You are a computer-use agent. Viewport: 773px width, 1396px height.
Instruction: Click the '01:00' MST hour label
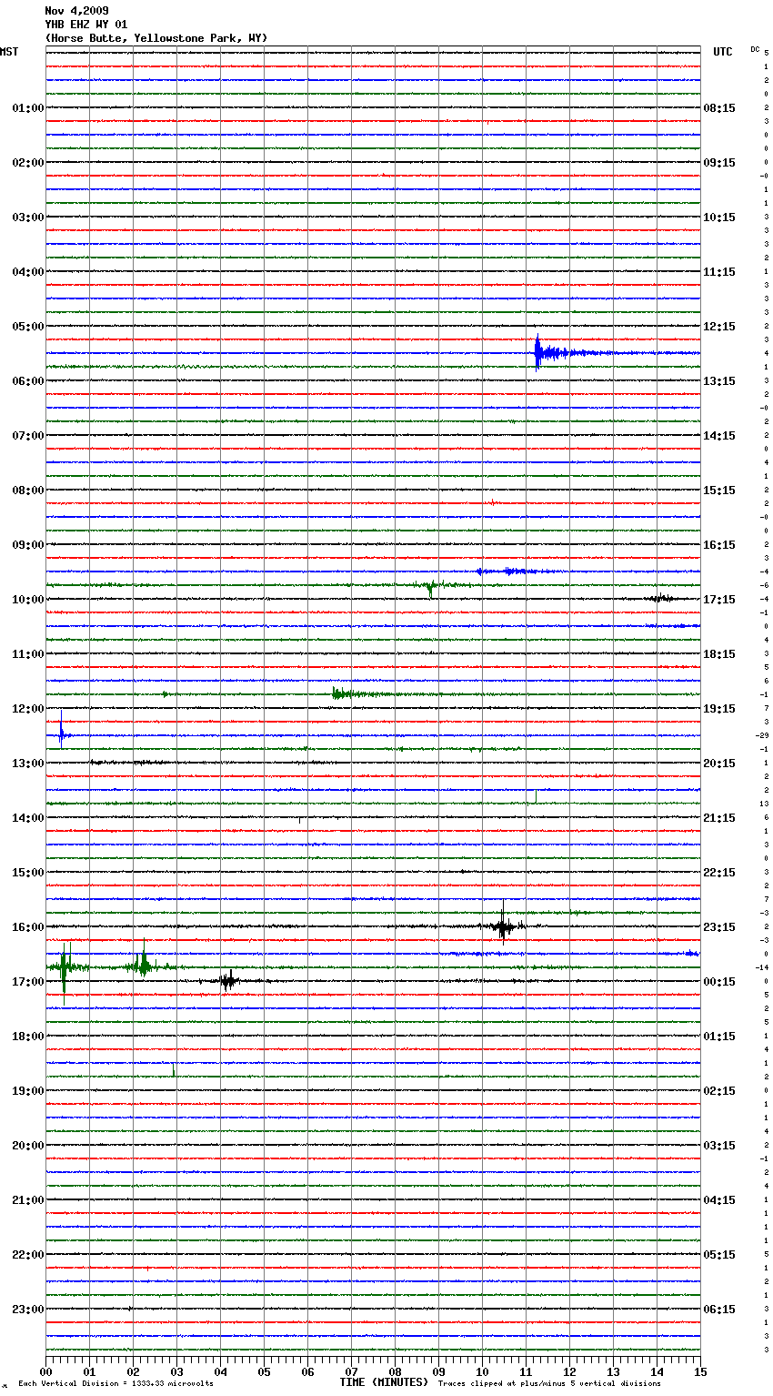(27, 108)
